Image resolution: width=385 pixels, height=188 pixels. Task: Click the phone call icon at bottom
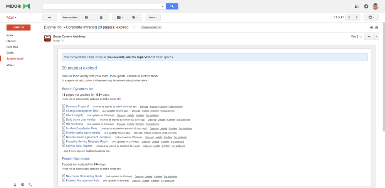pos(30,185)
